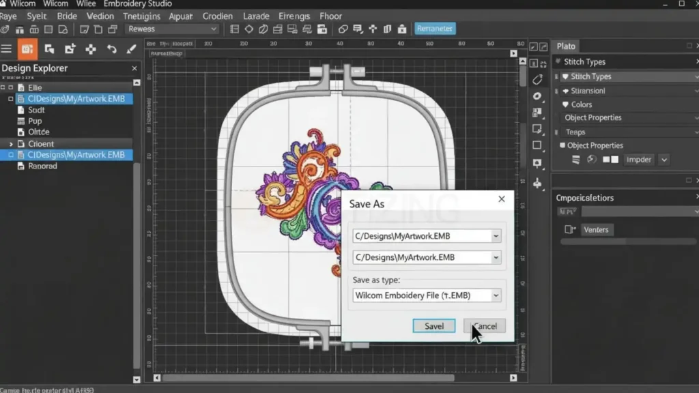Toggle checkbox beside first CIDesigns\MyArtwork.EMB row
The image size is (699, 393).
(x=11, y=99)
